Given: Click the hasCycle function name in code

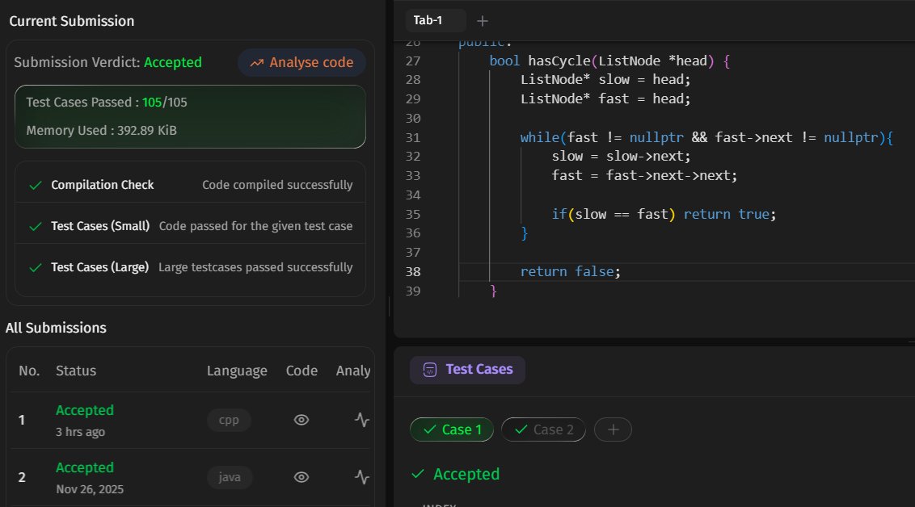Looking at the screenshot, I should 559,61.
